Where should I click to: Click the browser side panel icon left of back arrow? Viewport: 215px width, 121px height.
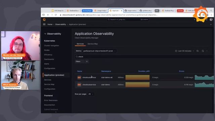coord(43,15)
